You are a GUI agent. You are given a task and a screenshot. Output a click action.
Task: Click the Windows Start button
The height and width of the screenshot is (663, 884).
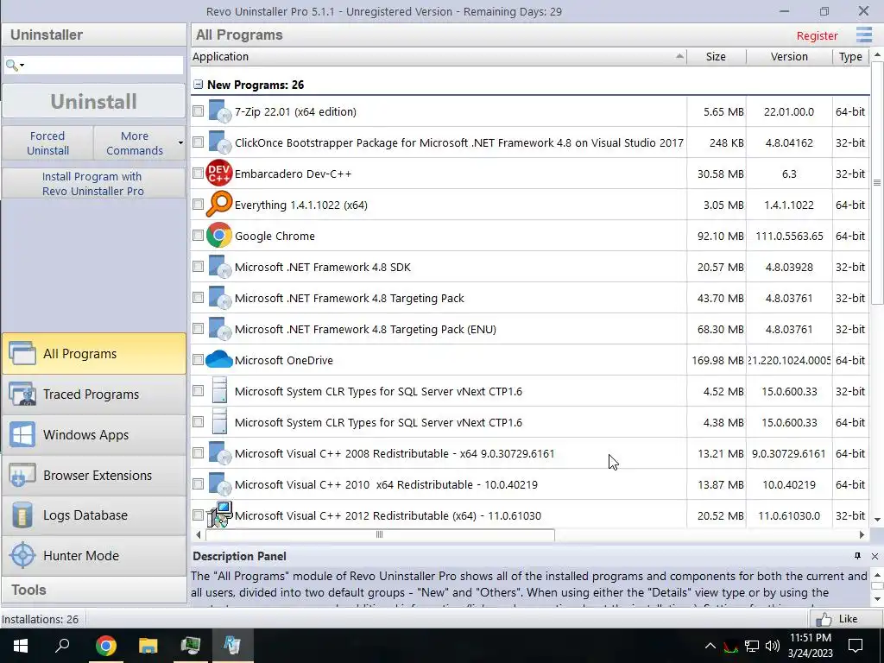point(21,646)
